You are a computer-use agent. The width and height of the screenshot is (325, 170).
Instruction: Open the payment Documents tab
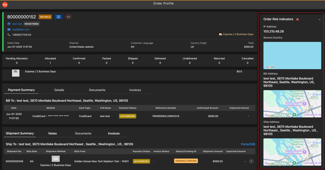97,90
